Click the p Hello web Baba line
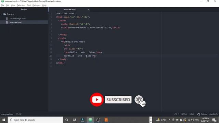The width and height of the screenshot is (219, 123). tap(80, 56)
